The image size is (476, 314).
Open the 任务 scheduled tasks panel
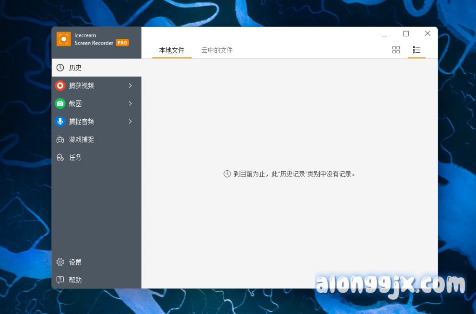pyautogui.click(x=75, y=158)
